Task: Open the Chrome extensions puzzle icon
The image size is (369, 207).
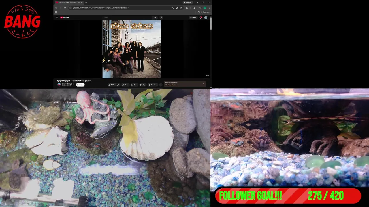Action: [x=187, y=8]
